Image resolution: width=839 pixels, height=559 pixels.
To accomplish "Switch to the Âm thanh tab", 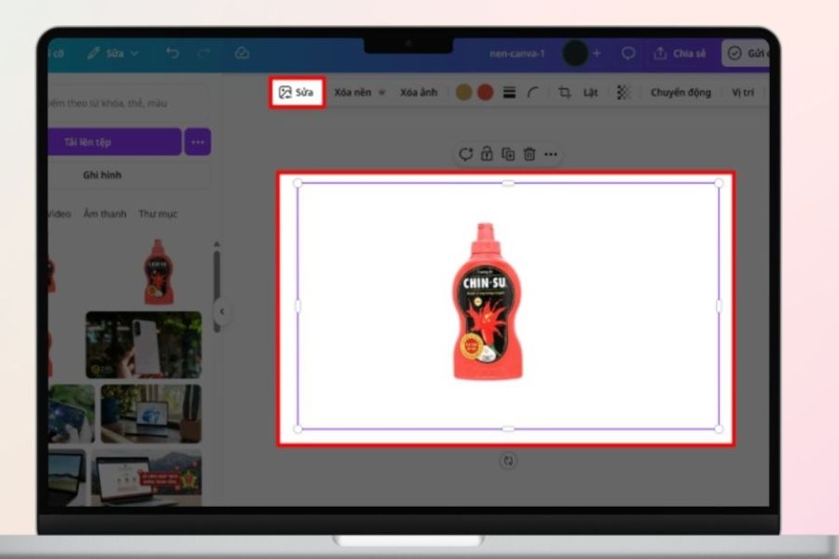I will [x=104, y=214].
